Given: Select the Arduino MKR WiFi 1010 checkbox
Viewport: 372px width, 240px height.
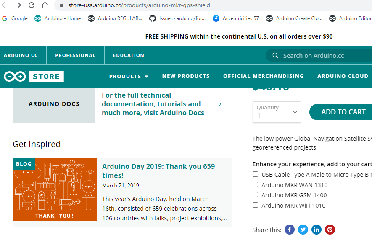Looking at the screenshot, I should 256,205.
